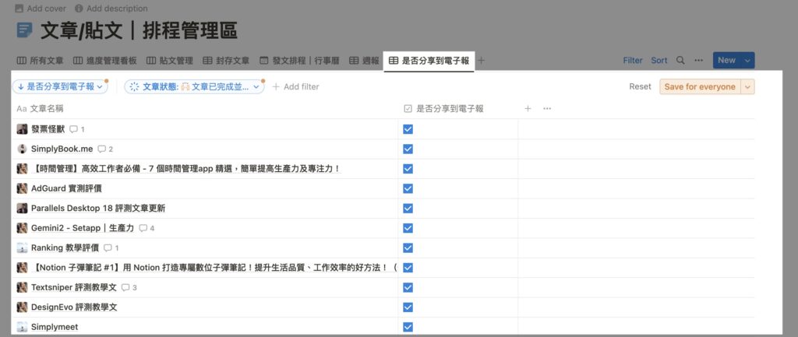Expand the arrow next to New button
This screenshot has width=798, height=337.
click(747, 61)
